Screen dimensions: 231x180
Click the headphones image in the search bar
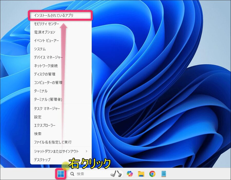point(116,173)
